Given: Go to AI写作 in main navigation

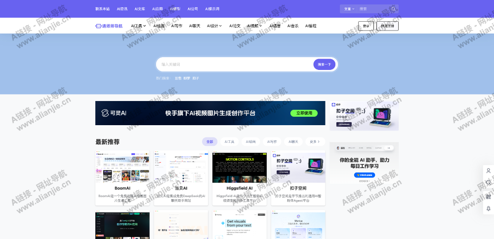Looking at the screenshot, I should point(177,26).
